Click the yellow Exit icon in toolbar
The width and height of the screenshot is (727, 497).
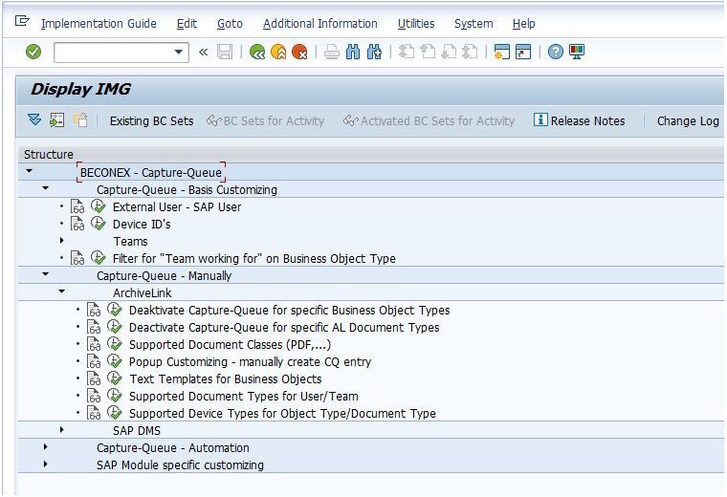(x=278, y=52)
